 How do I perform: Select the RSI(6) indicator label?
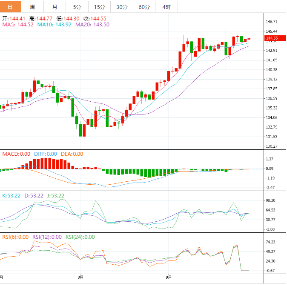coord(15,237)
